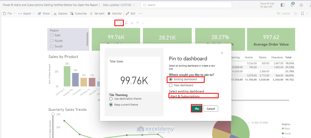Screen dimensions: 311x138
Task: Tick the East region checkbox
Action: (51, 35)
